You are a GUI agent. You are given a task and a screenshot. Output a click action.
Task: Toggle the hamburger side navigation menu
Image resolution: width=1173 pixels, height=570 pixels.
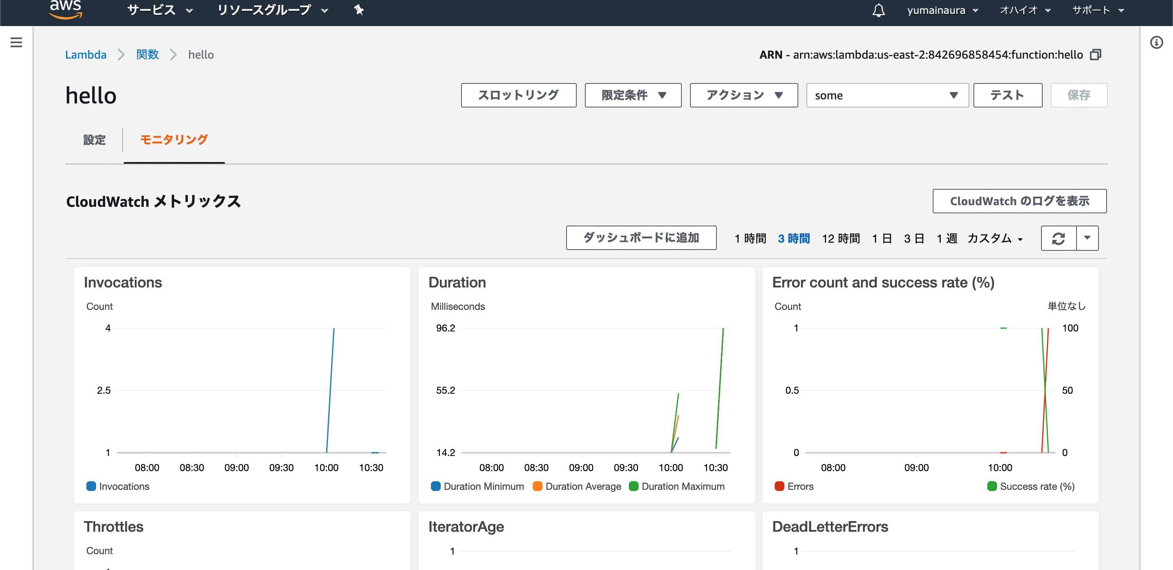pos(16,42)
